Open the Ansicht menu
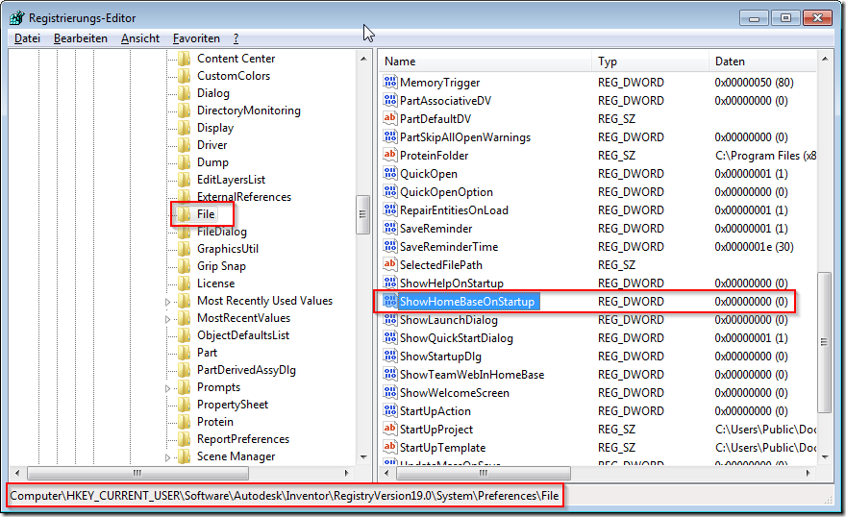846x517 pixels. [140, 38]
